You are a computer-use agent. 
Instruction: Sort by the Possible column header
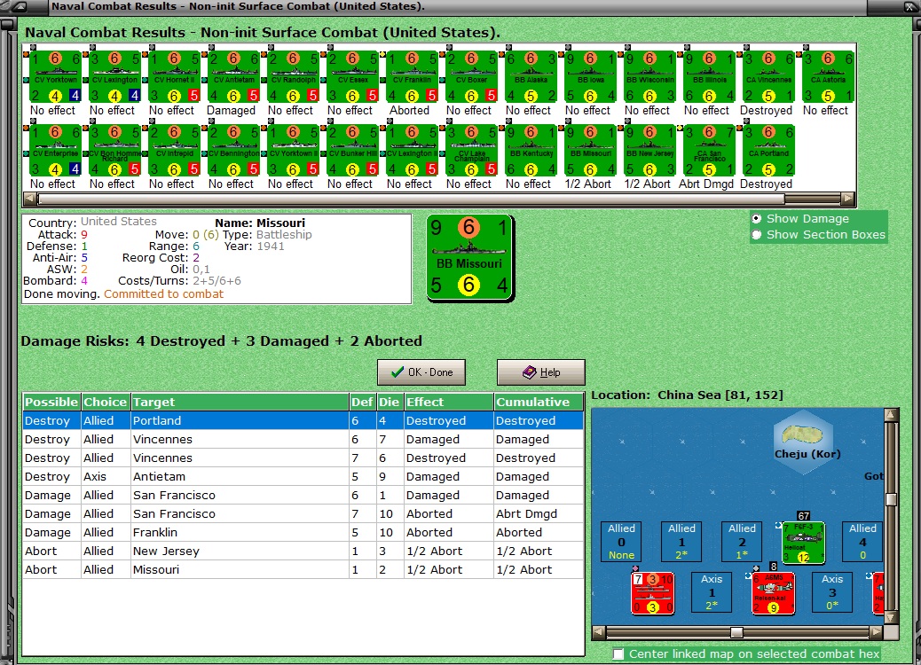[51, 402]
